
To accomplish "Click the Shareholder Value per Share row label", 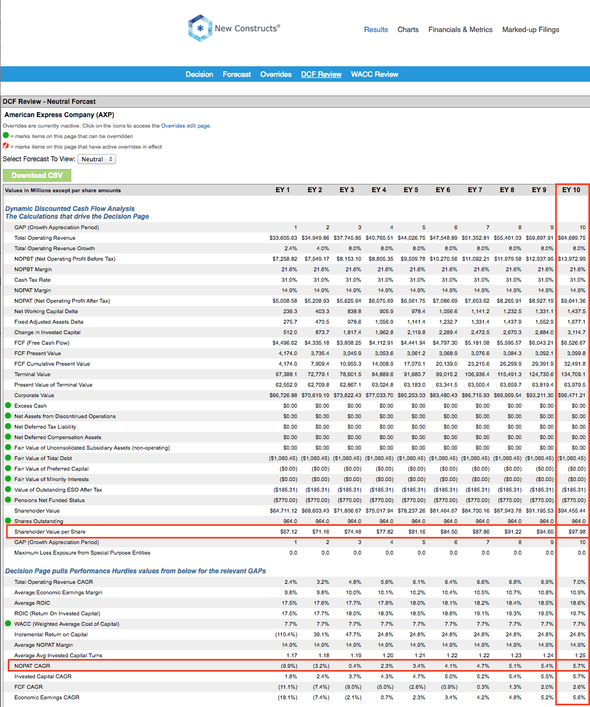I will tap(50, 532).
